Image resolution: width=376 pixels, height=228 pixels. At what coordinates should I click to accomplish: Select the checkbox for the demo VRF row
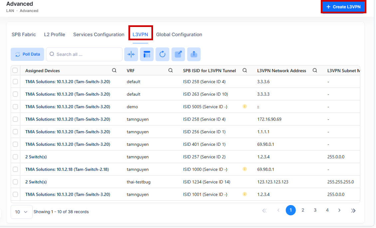coord(15,107)
